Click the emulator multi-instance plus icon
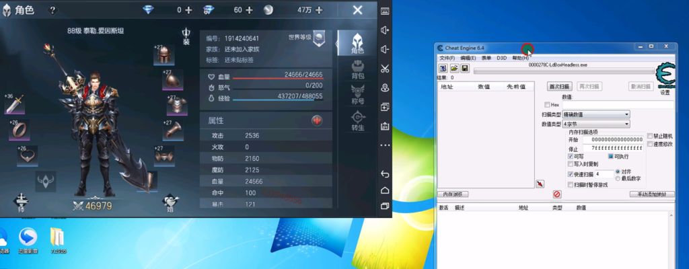The width and height of the screenshot is (689, 269). (385, 107)
